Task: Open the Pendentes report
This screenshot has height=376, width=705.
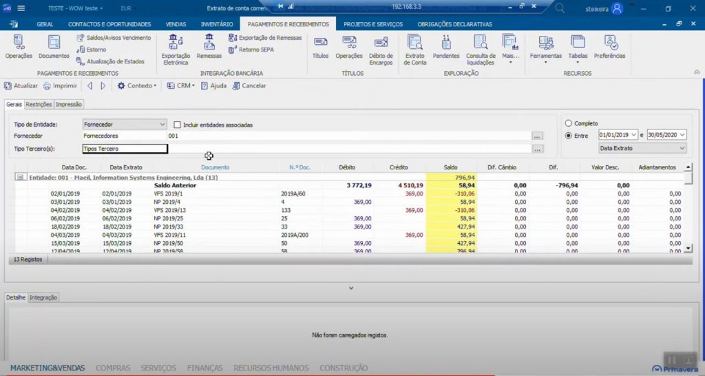Action: pos(446,46)
